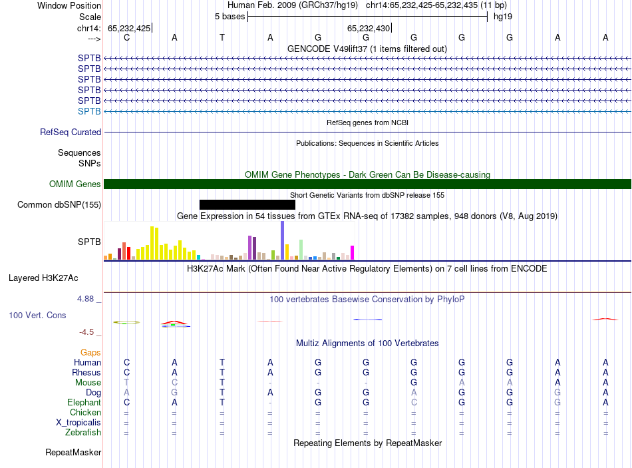Image resolution: width=632 pixels, height=468 pixels.
Task: Click the Human alignment row label
Action: click(x=87, y=363)
